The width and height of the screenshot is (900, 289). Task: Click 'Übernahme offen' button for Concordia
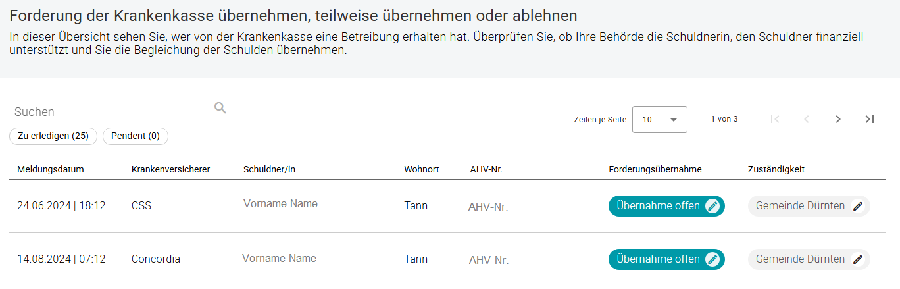click(x=658, y=259)
